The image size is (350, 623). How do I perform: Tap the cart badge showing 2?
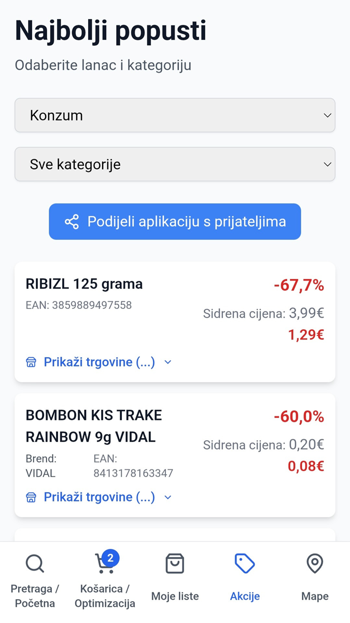110,558
